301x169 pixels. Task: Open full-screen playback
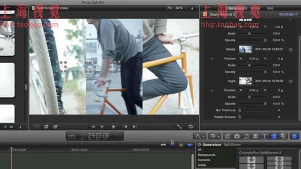(179, 127)
